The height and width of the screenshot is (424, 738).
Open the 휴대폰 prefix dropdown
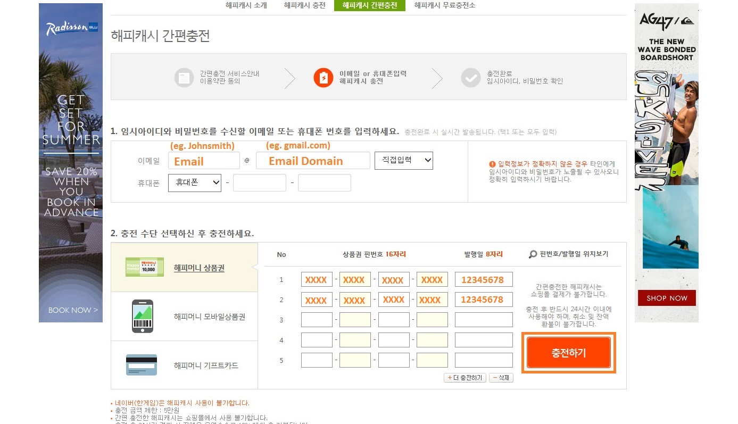195,182
